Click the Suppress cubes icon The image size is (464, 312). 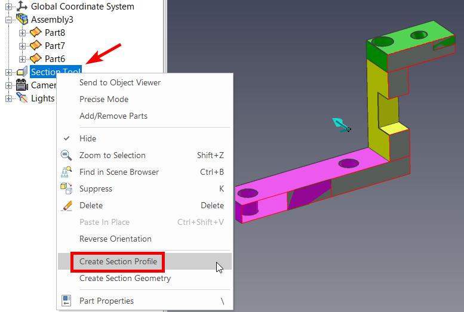(x=66, y=189)
